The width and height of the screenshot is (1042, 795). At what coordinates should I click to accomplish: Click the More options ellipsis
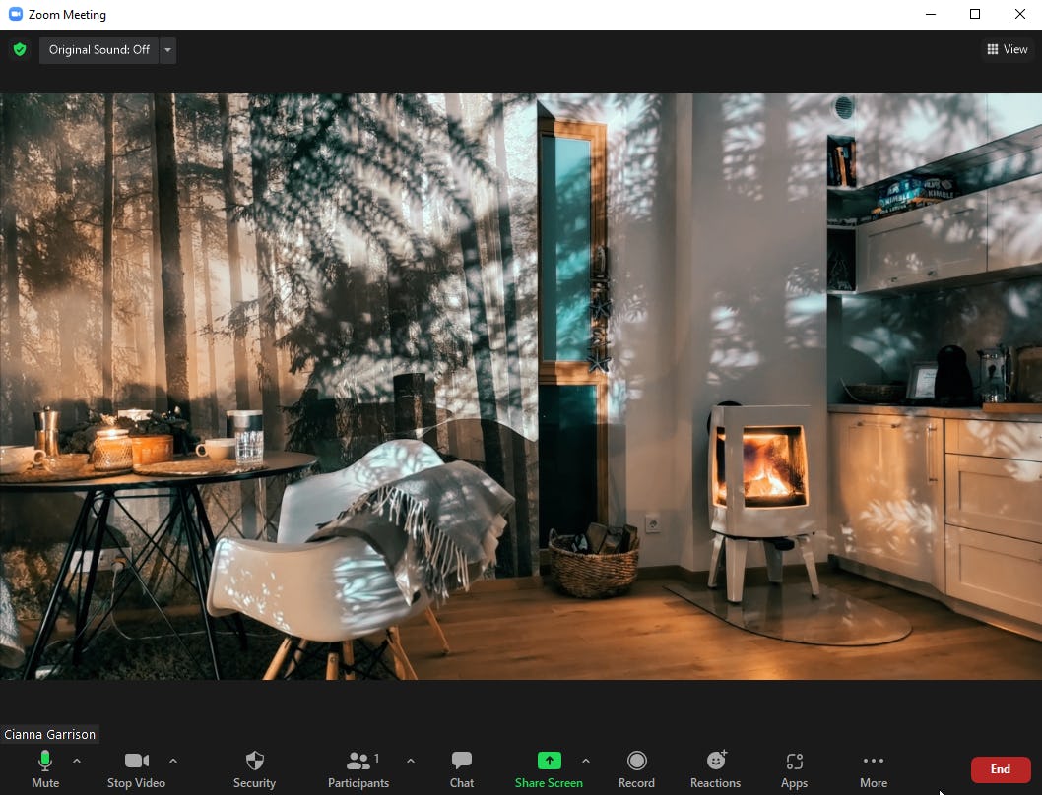873,762
